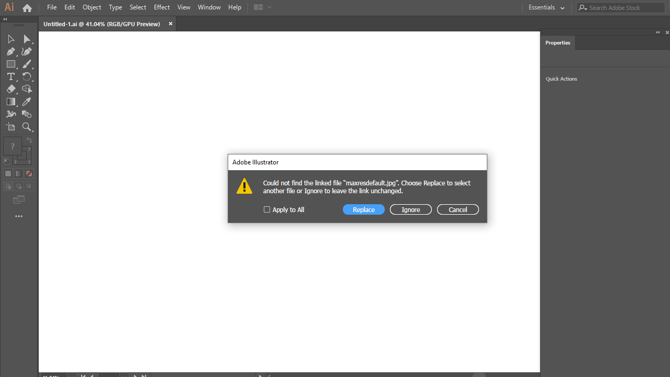670x377 pixels.
Task: Open the View menu
Action: pos(184,7)
